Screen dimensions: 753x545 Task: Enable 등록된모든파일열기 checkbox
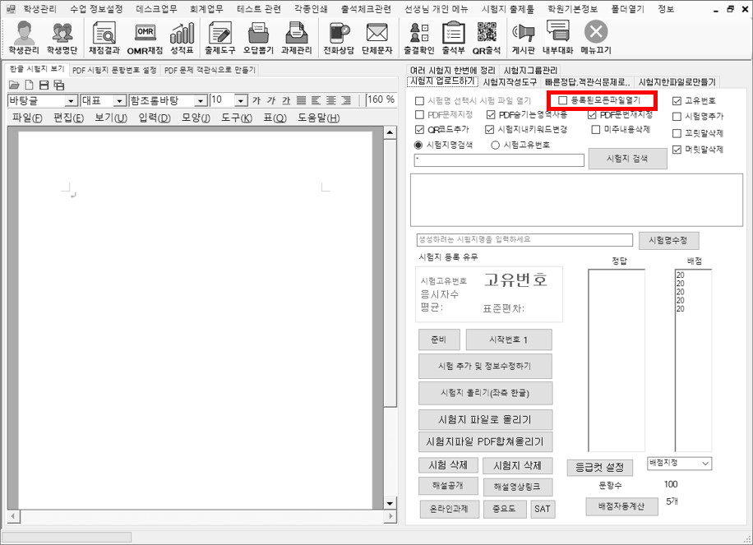coord(563,100)
